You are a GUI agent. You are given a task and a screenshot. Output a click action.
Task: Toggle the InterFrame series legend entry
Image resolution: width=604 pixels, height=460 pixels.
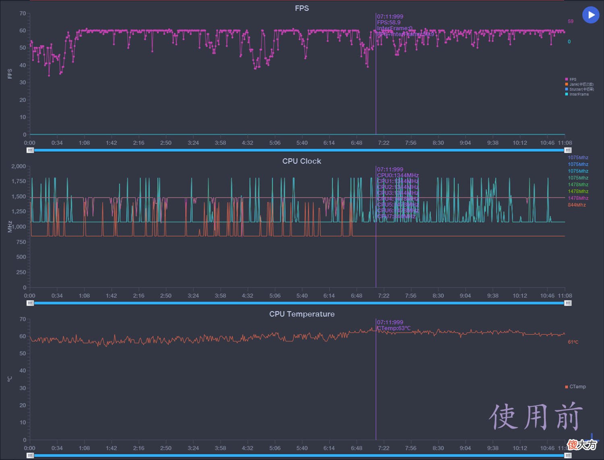pyautogui.click(x=577, y=94)
